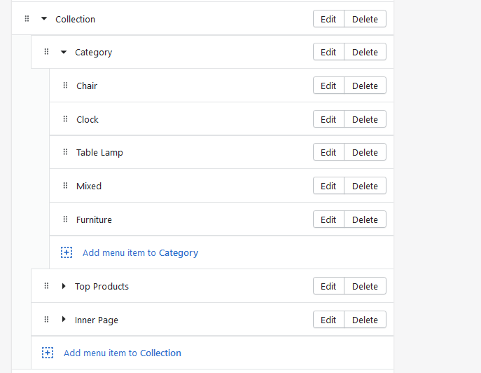Open Add menu item to Category link
The height and width of the screenshot is (373, 481).
coord(140,252)
